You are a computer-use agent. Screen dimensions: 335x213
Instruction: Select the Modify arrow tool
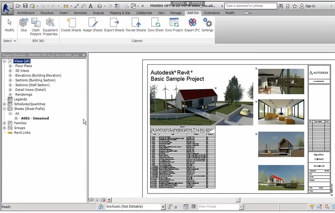(x=10, y=25)
